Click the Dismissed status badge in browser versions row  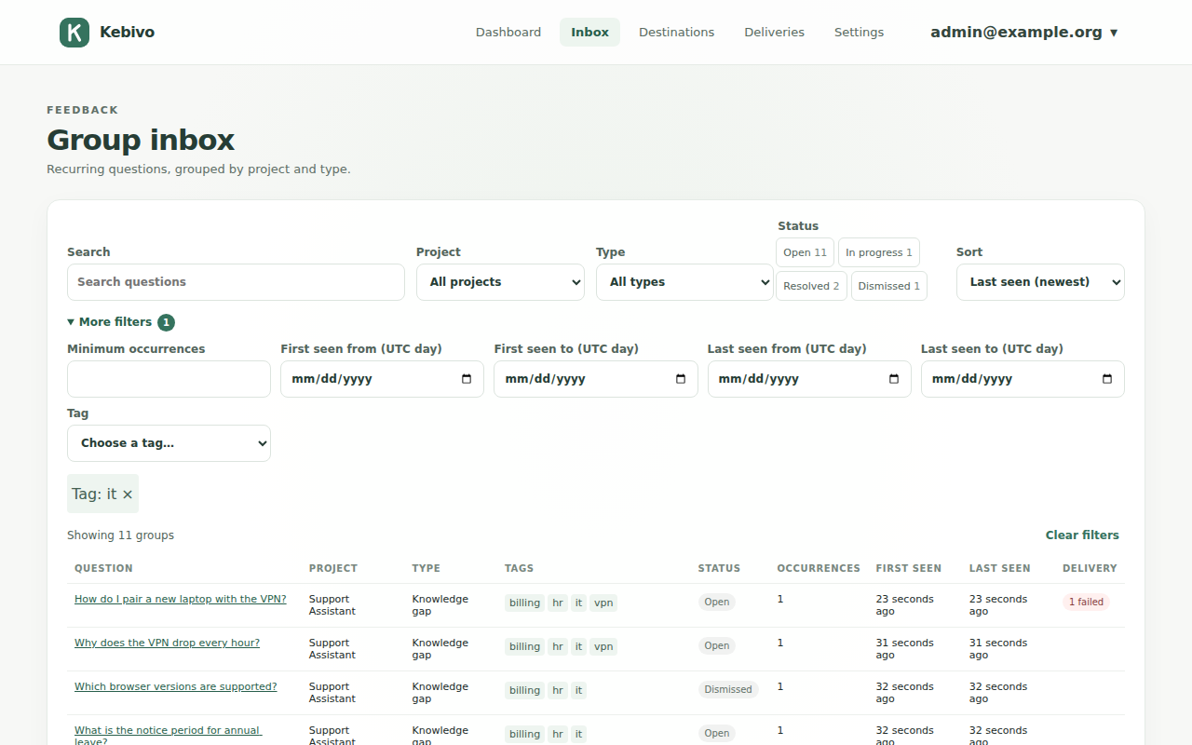tap(728, 690)
